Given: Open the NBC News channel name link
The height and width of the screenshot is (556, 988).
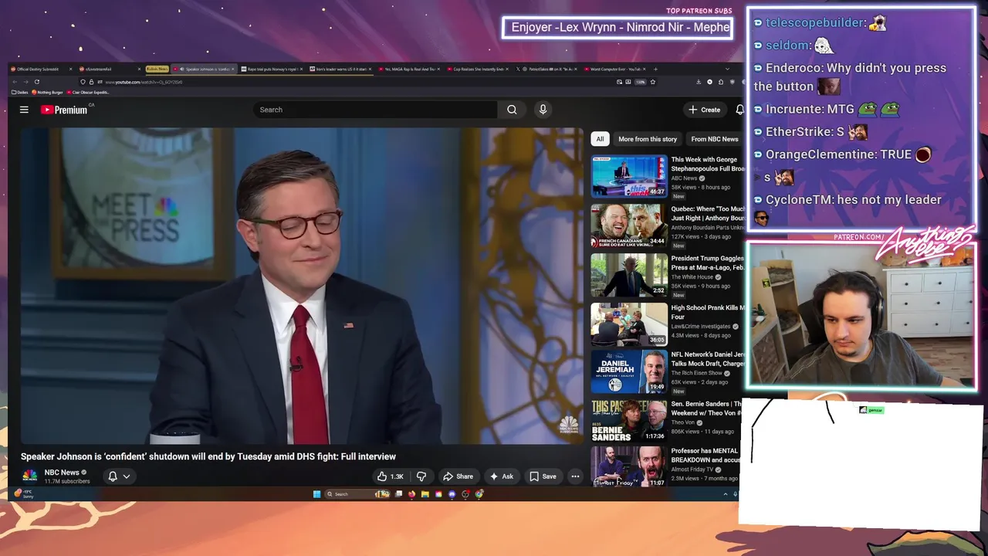Looking at the screenshot, I should tap(62, 473).
